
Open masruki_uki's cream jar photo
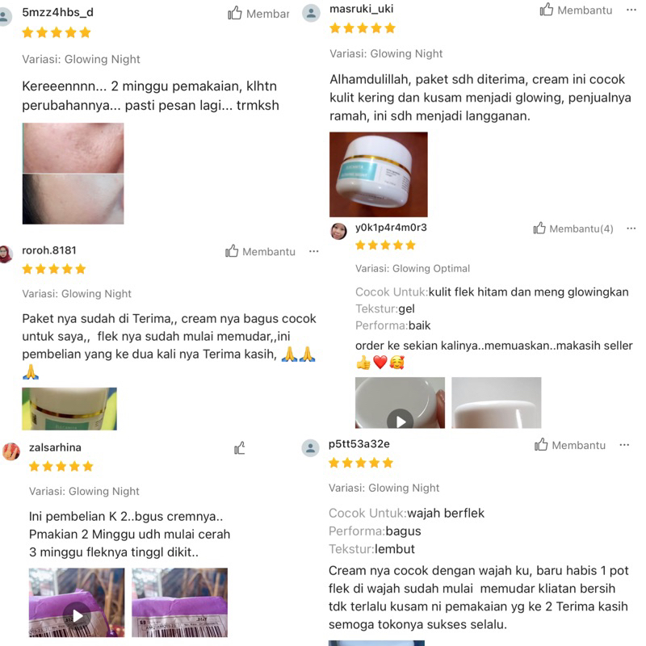[378, 174]
